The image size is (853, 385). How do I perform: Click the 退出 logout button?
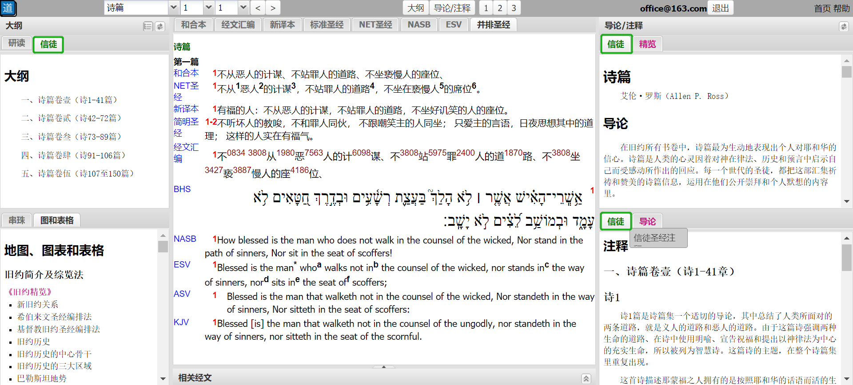point(720,8)
